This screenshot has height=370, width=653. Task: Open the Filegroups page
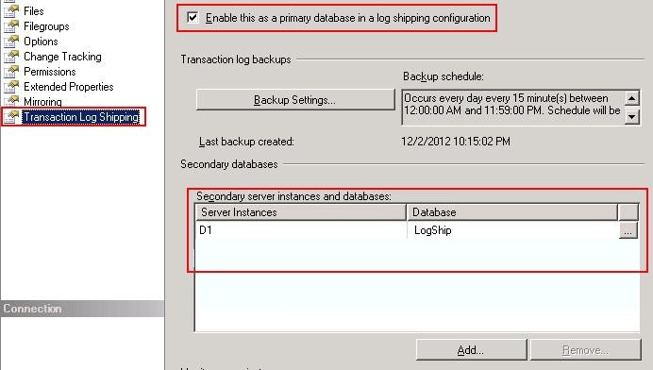click(46, 26)
